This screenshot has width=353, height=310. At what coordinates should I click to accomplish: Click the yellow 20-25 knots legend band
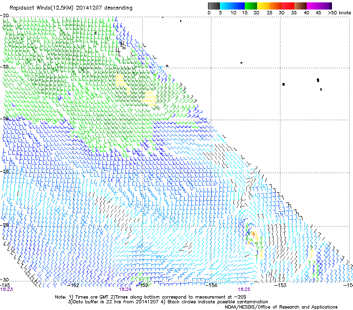click(x=263, y=6)
